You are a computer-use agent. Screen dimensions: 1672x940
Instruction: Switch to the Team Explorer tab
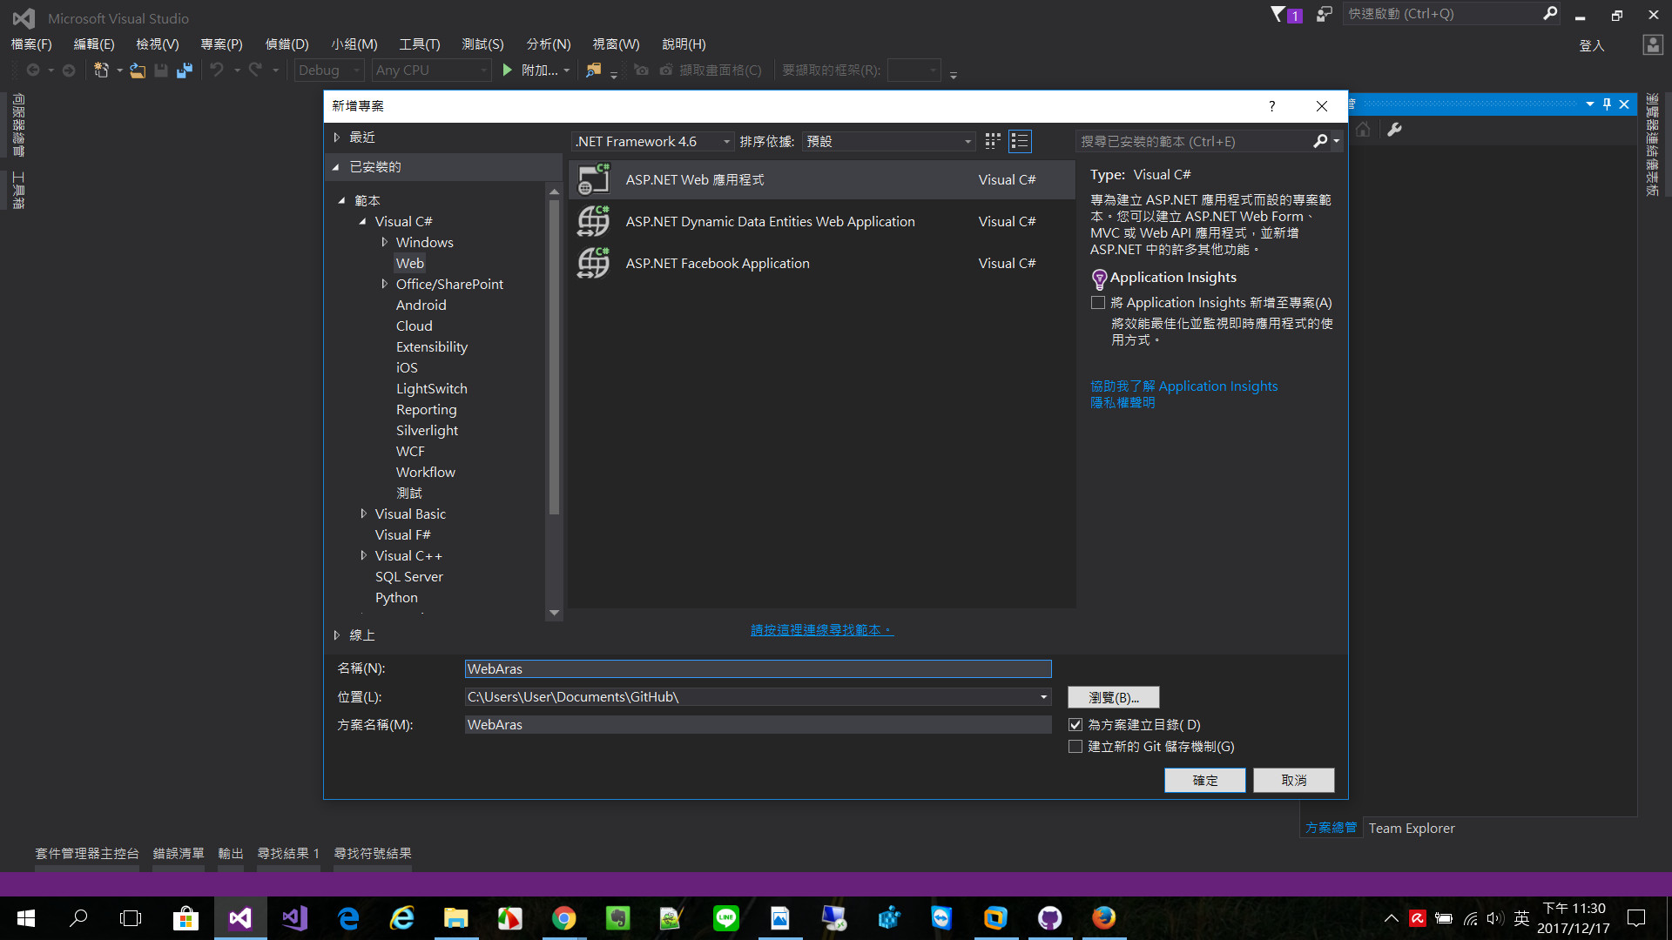(1411, 828)
